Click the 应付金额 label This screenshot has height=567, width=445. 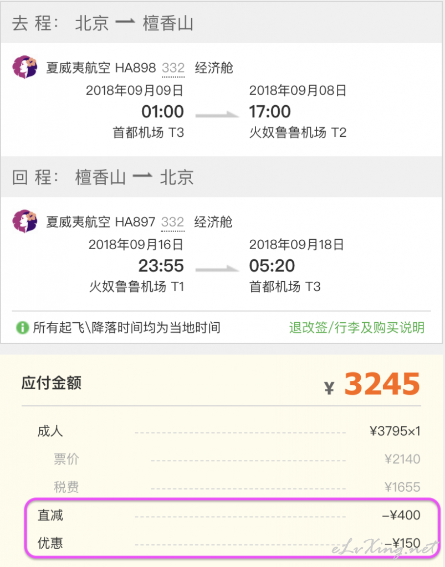coord(52,383)
